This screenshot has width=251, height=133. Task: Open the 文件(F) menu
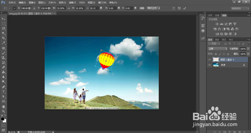tap(12, 3)
